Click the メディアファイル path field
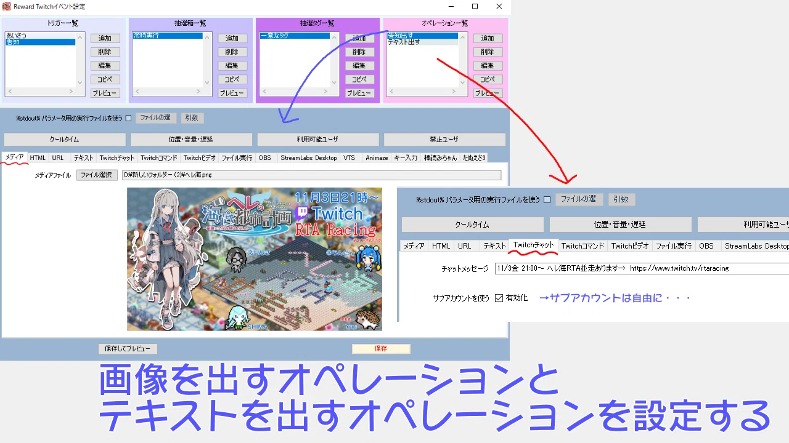Image resolution: width=789 pixels, height=443 pixels. 312,175
